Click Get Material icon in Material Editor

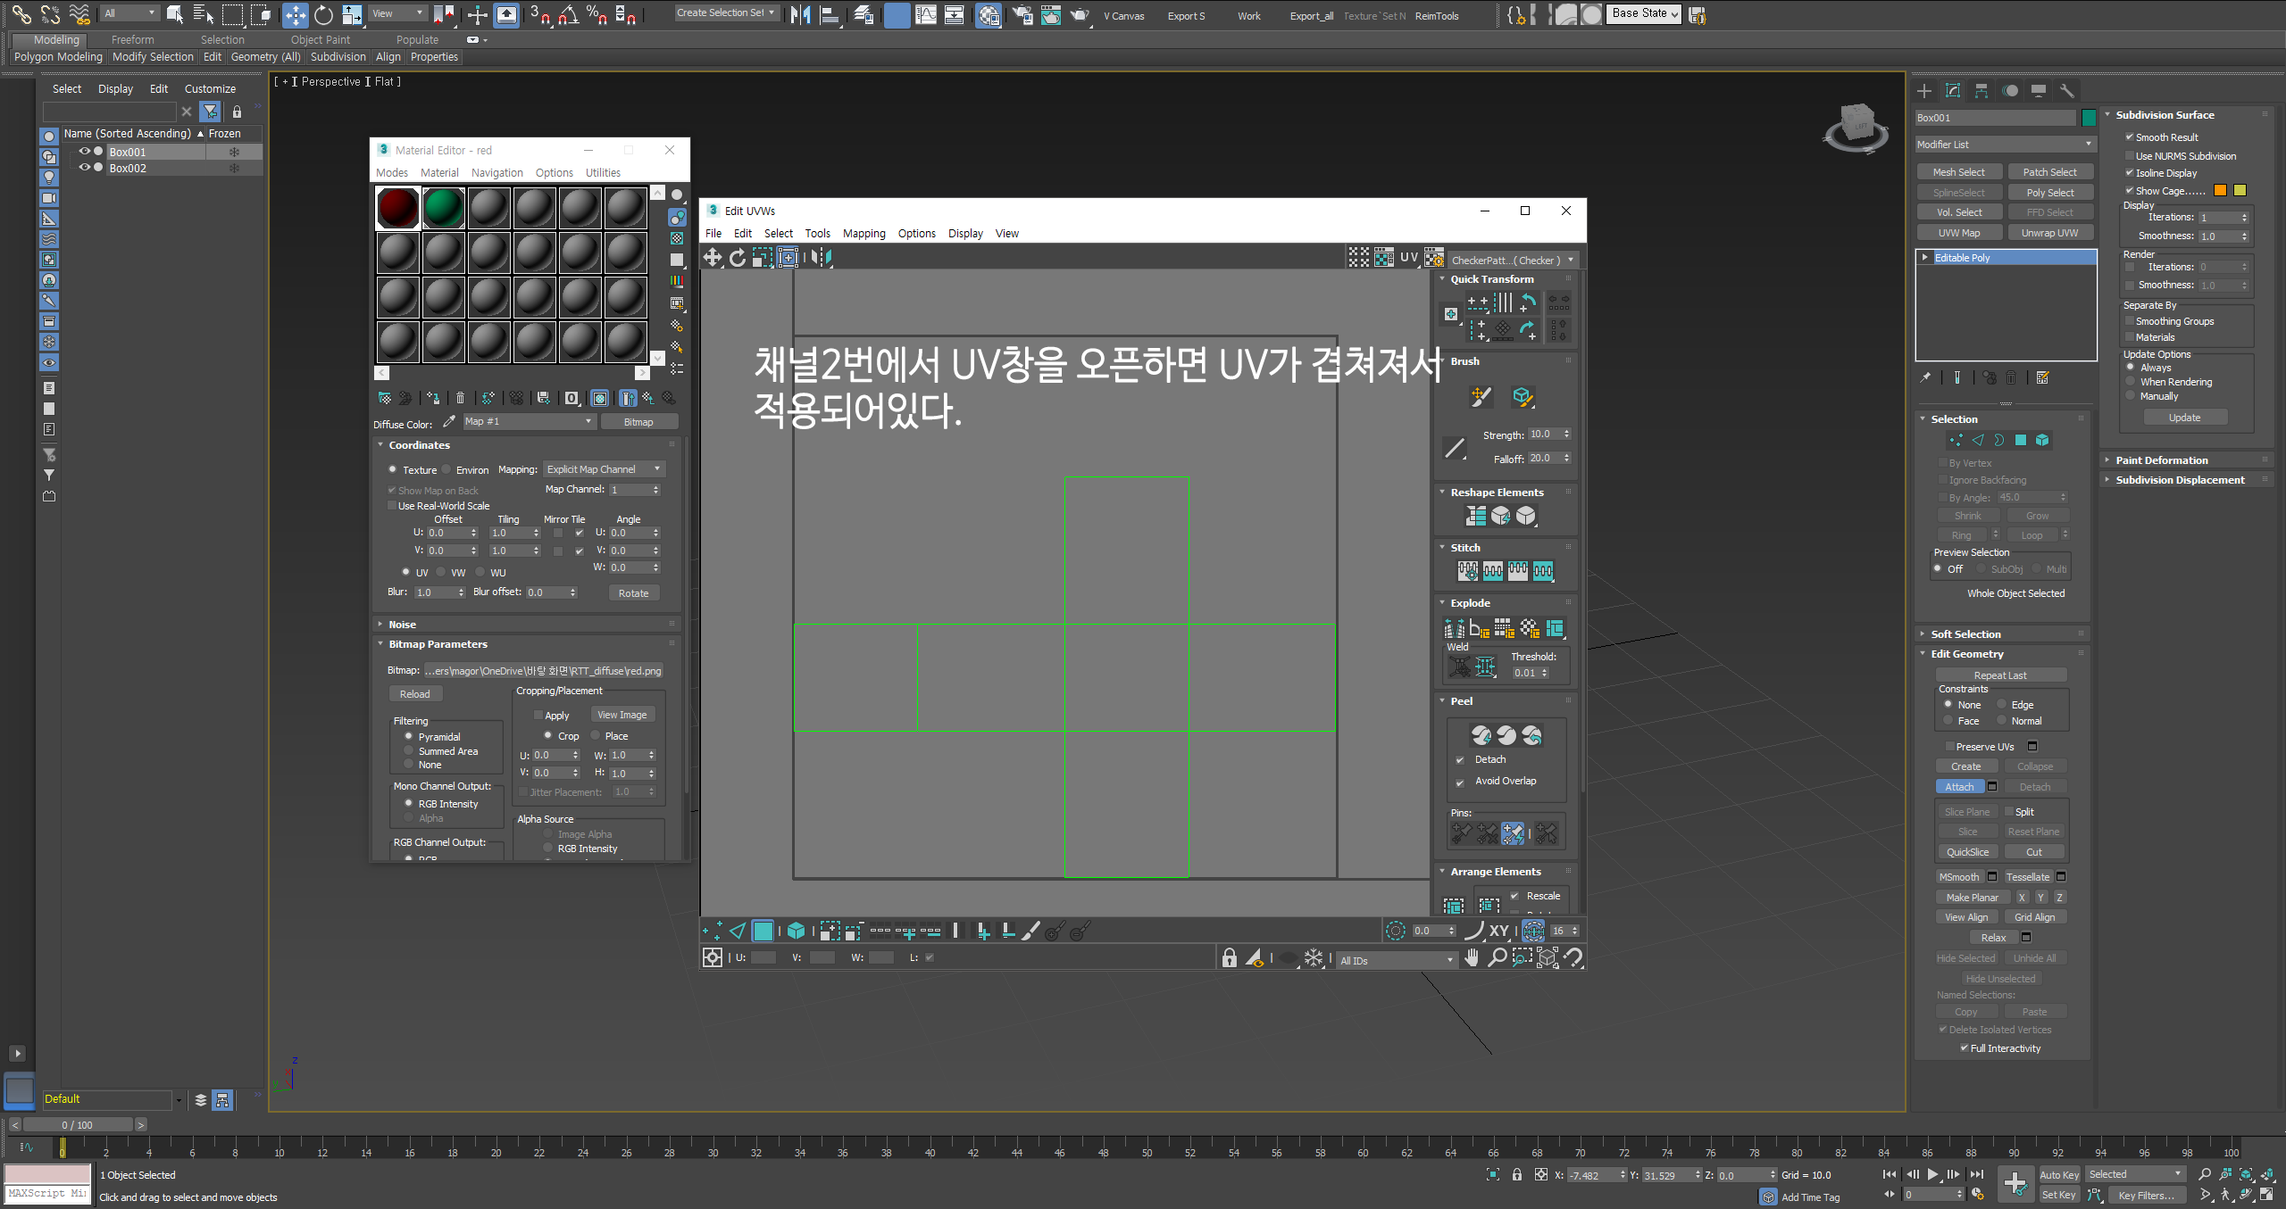point(385,398)
